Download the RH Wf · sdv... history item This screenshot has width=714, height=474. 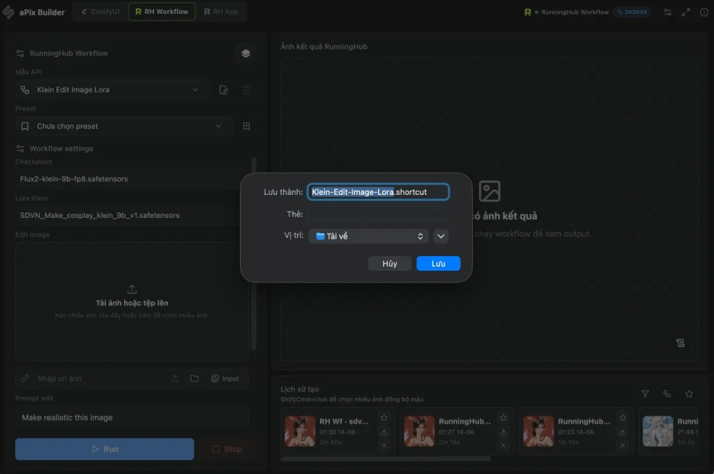(384, 432)
